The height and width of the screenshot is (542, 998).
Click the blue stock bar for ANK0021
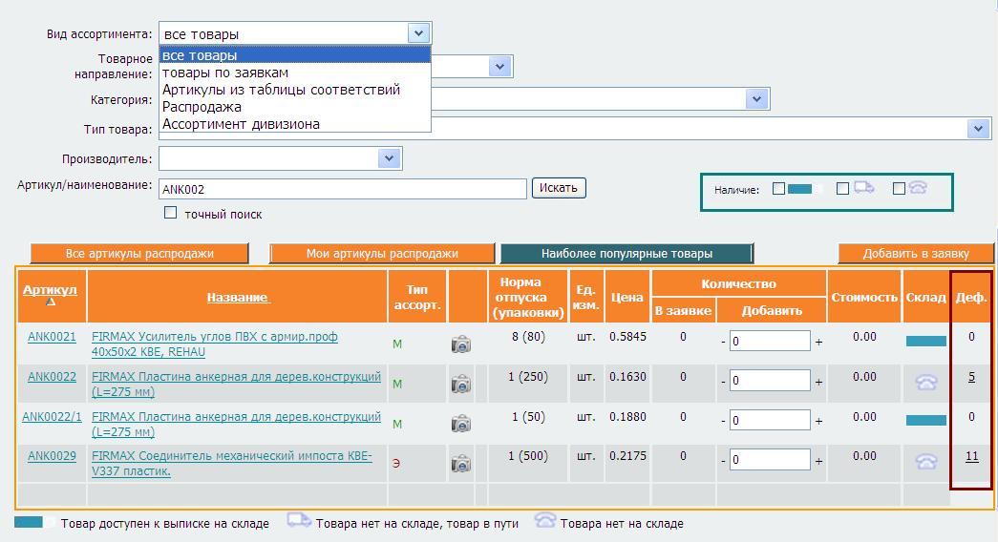(925, 341)
